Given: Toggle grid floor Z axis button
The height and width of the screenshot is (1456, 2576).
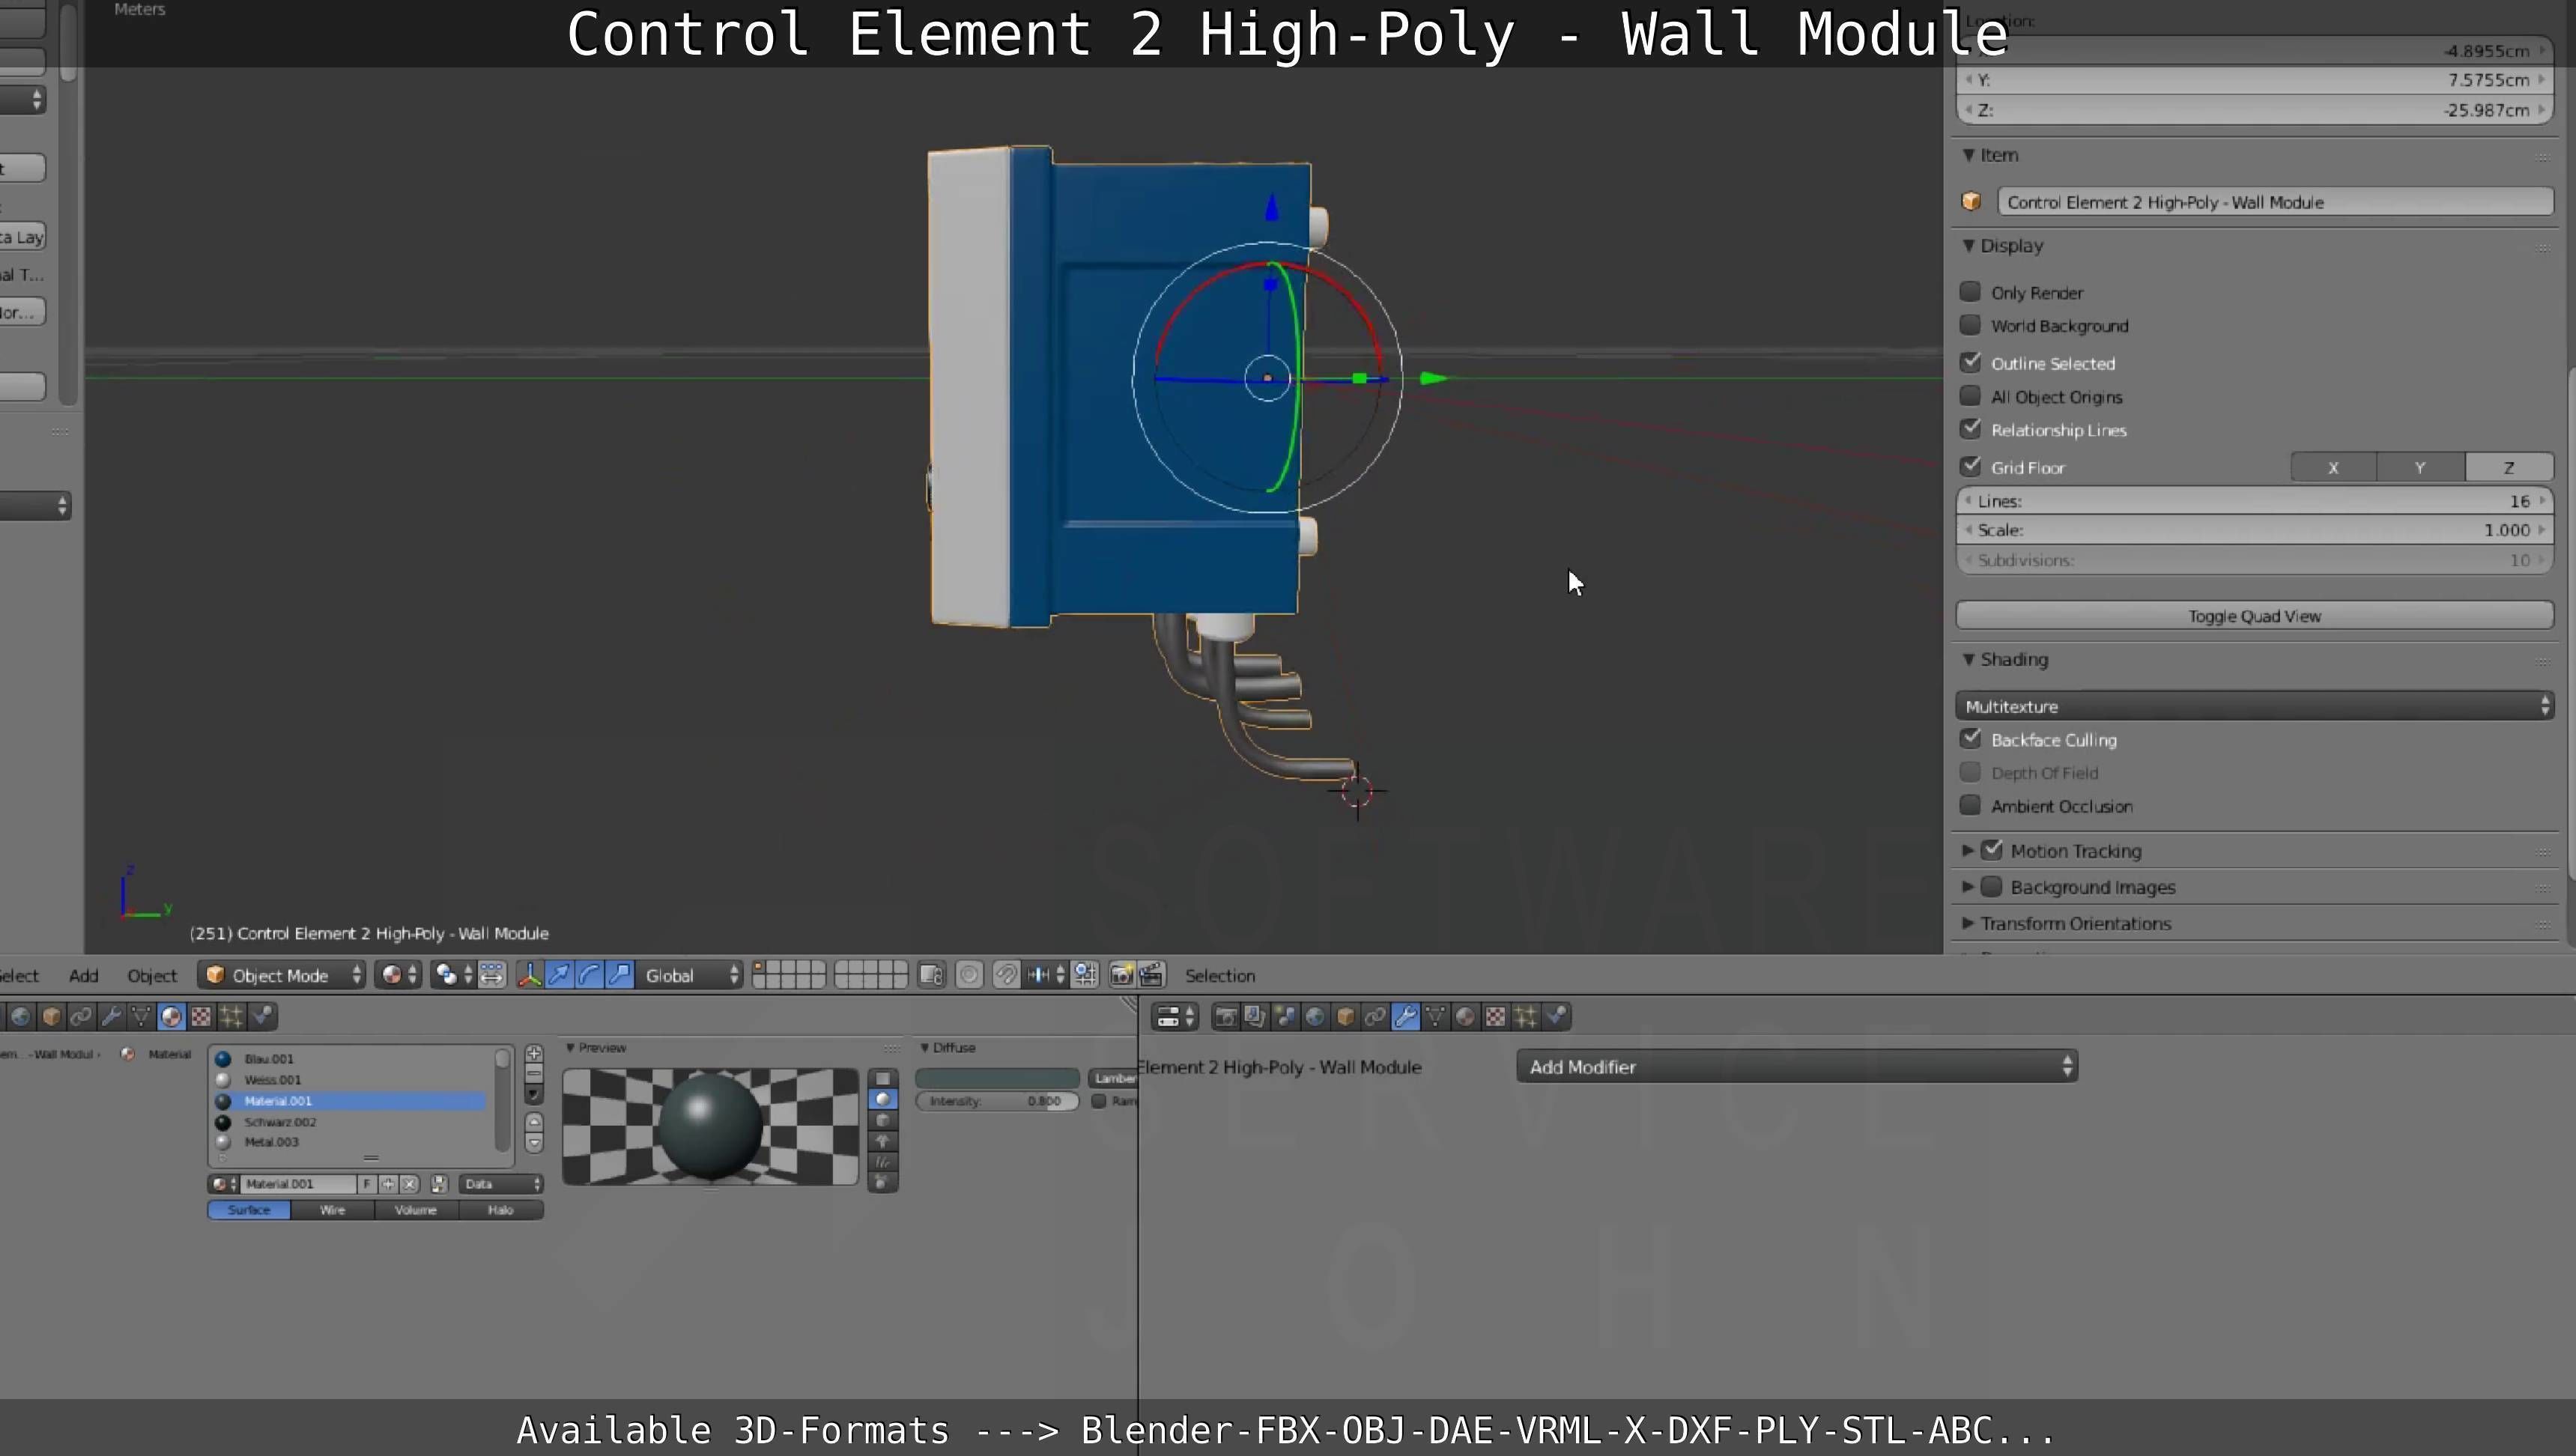Looking at the screenshot, I should point(2509,467).
